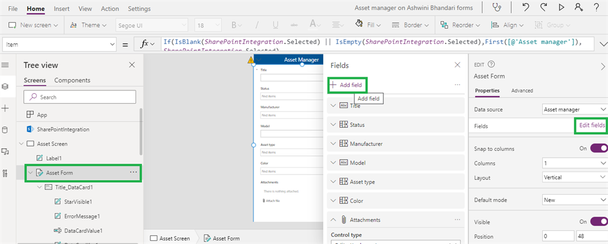The image size is (608, 244).
Task: Click the Underline formatting button
Action: (275, 25)
